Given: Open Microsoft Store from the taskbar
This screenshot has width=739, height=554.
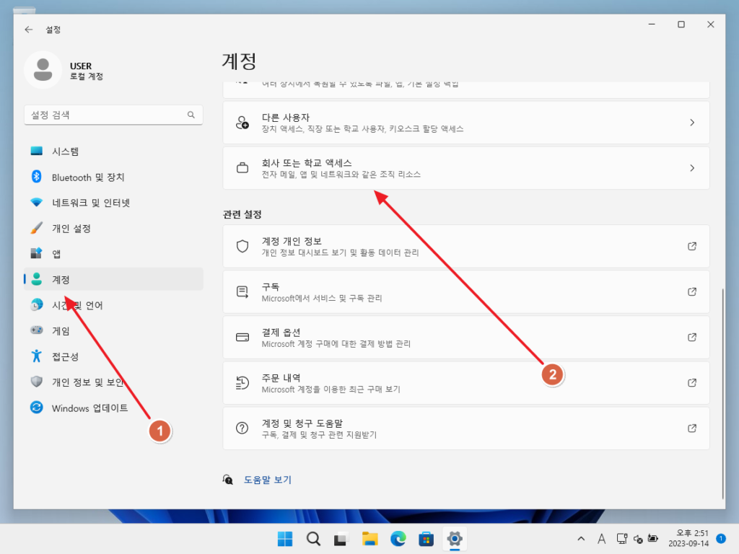Looking at the screenshot, I should coord(426,539).
